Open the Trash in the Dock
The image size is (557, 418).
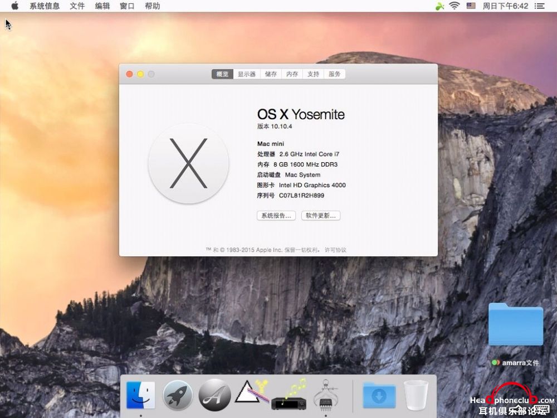pyautogui.click(x=416, y=395)
